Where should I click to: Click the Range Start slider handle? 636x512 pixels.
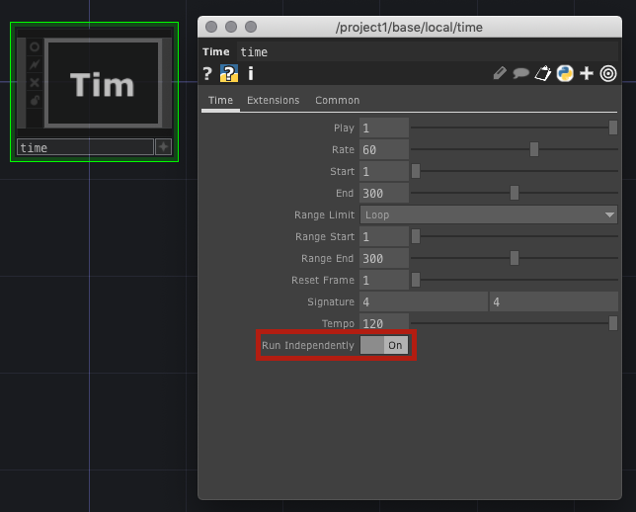pos(416,236)
